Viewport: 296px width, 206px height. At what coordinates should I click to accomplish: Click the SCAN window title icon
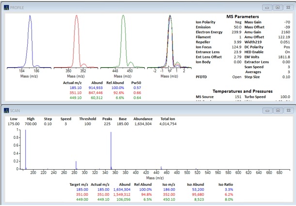tap(6, 111)
